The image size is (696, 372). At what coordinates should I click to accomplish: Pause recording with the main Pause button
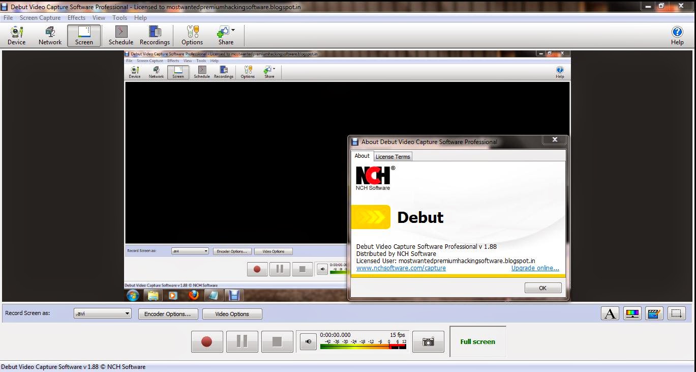[x=242, y=341]
